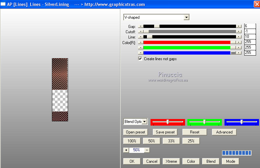Click the green color slider right arrow
The width and height of the screenshot is (260, 168).
239,48
